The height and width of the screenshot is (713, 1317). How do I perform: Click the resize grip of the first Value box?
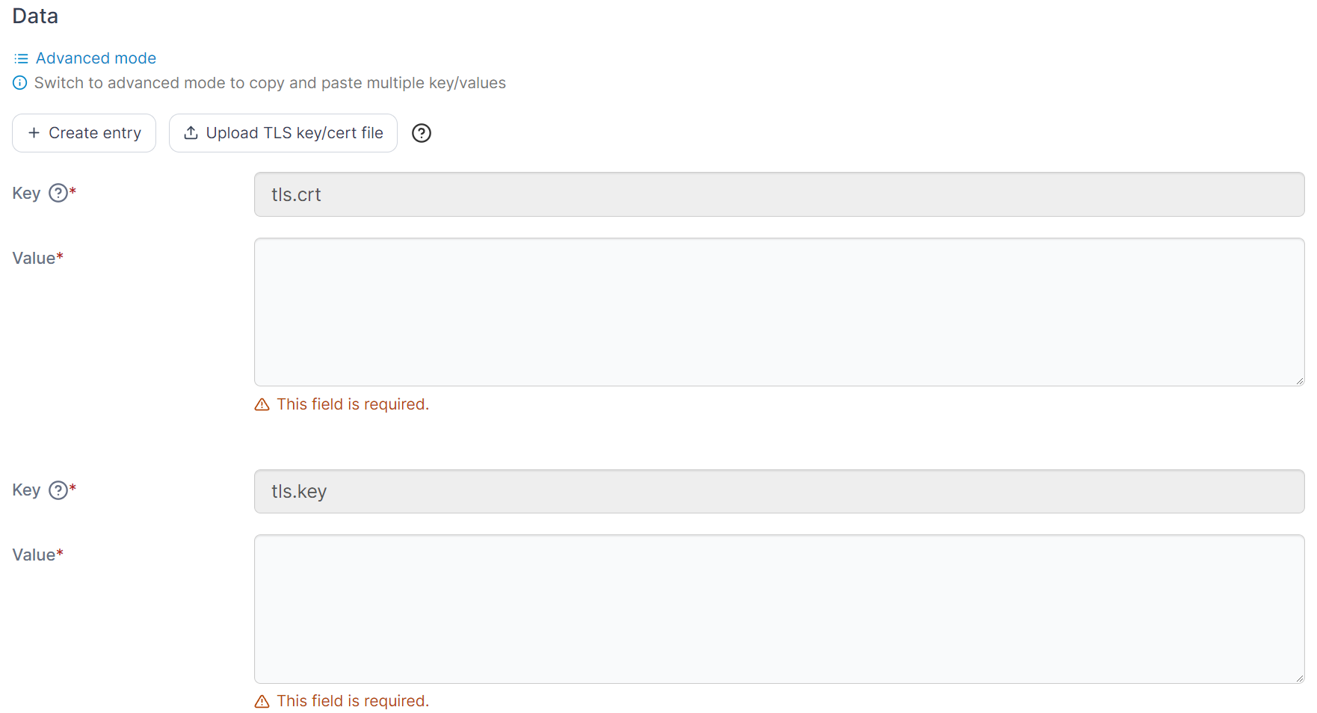(1298, 380)
